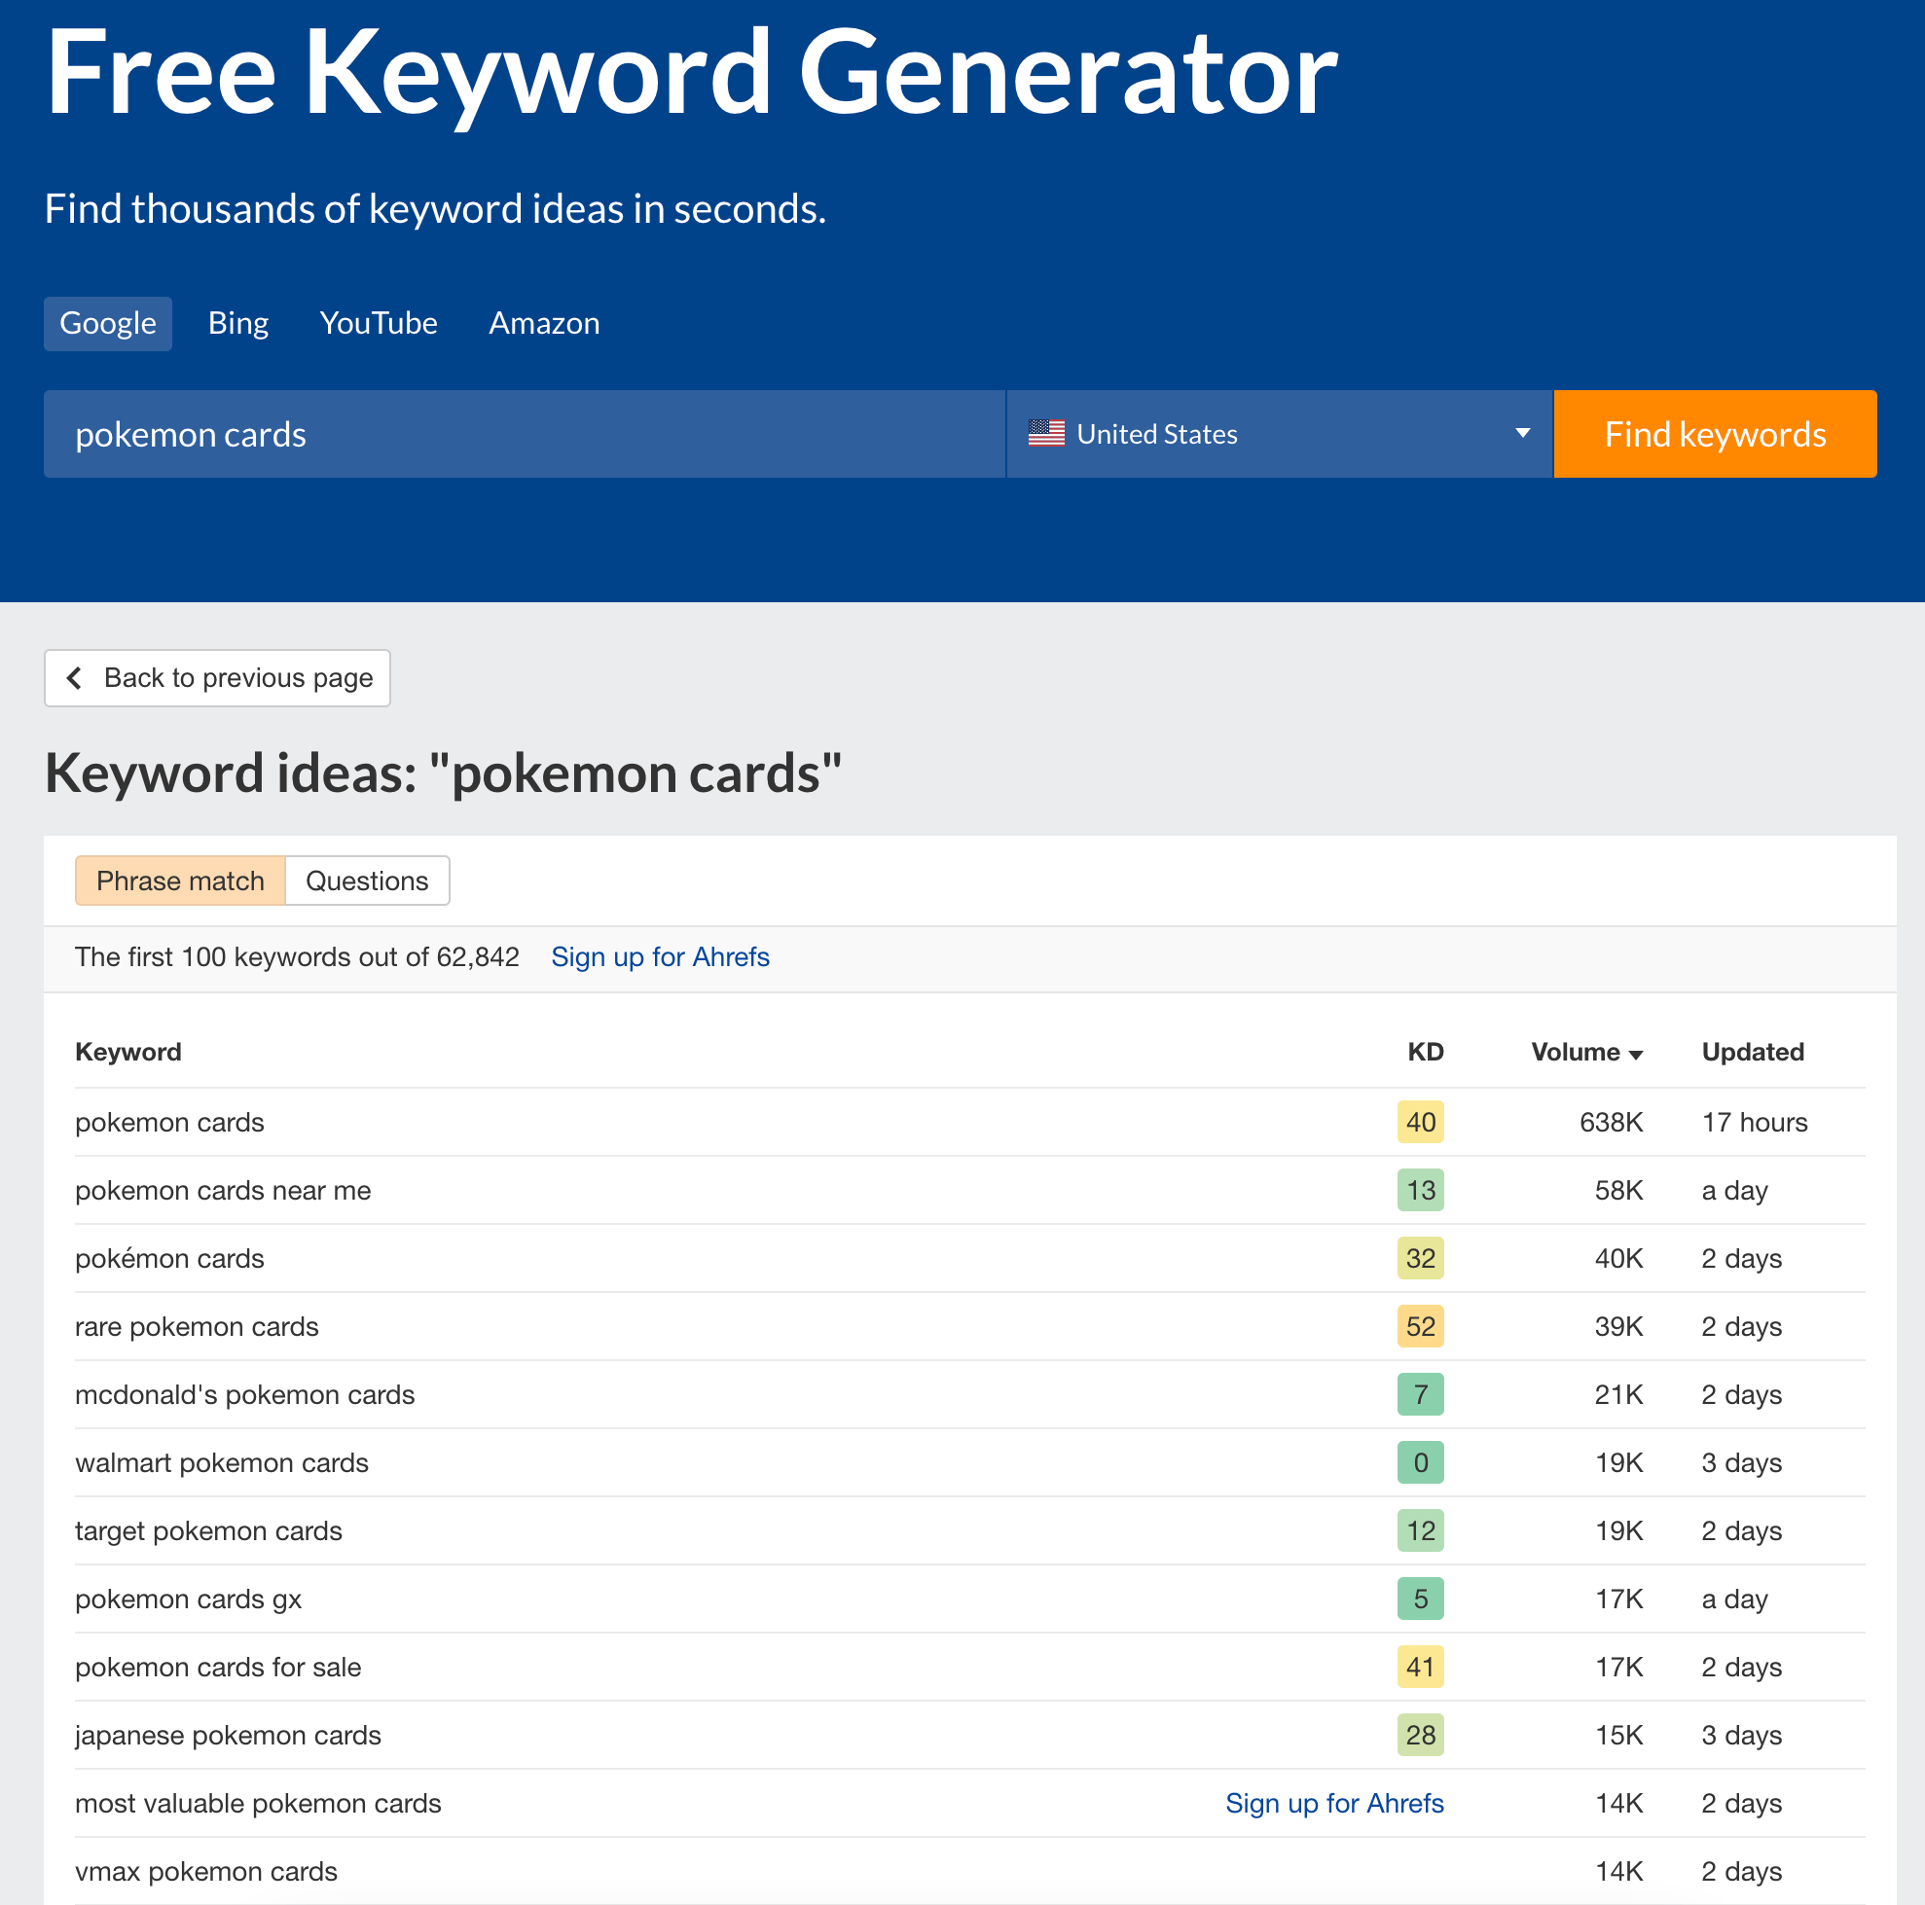The width and height of the screenshot is (1925, 1905).
Task: Click the Questions filter icon
Action: pos(368,880)
